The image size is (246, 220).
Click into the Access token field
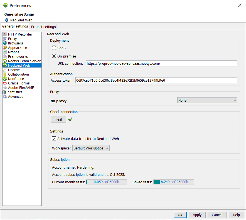156,80
